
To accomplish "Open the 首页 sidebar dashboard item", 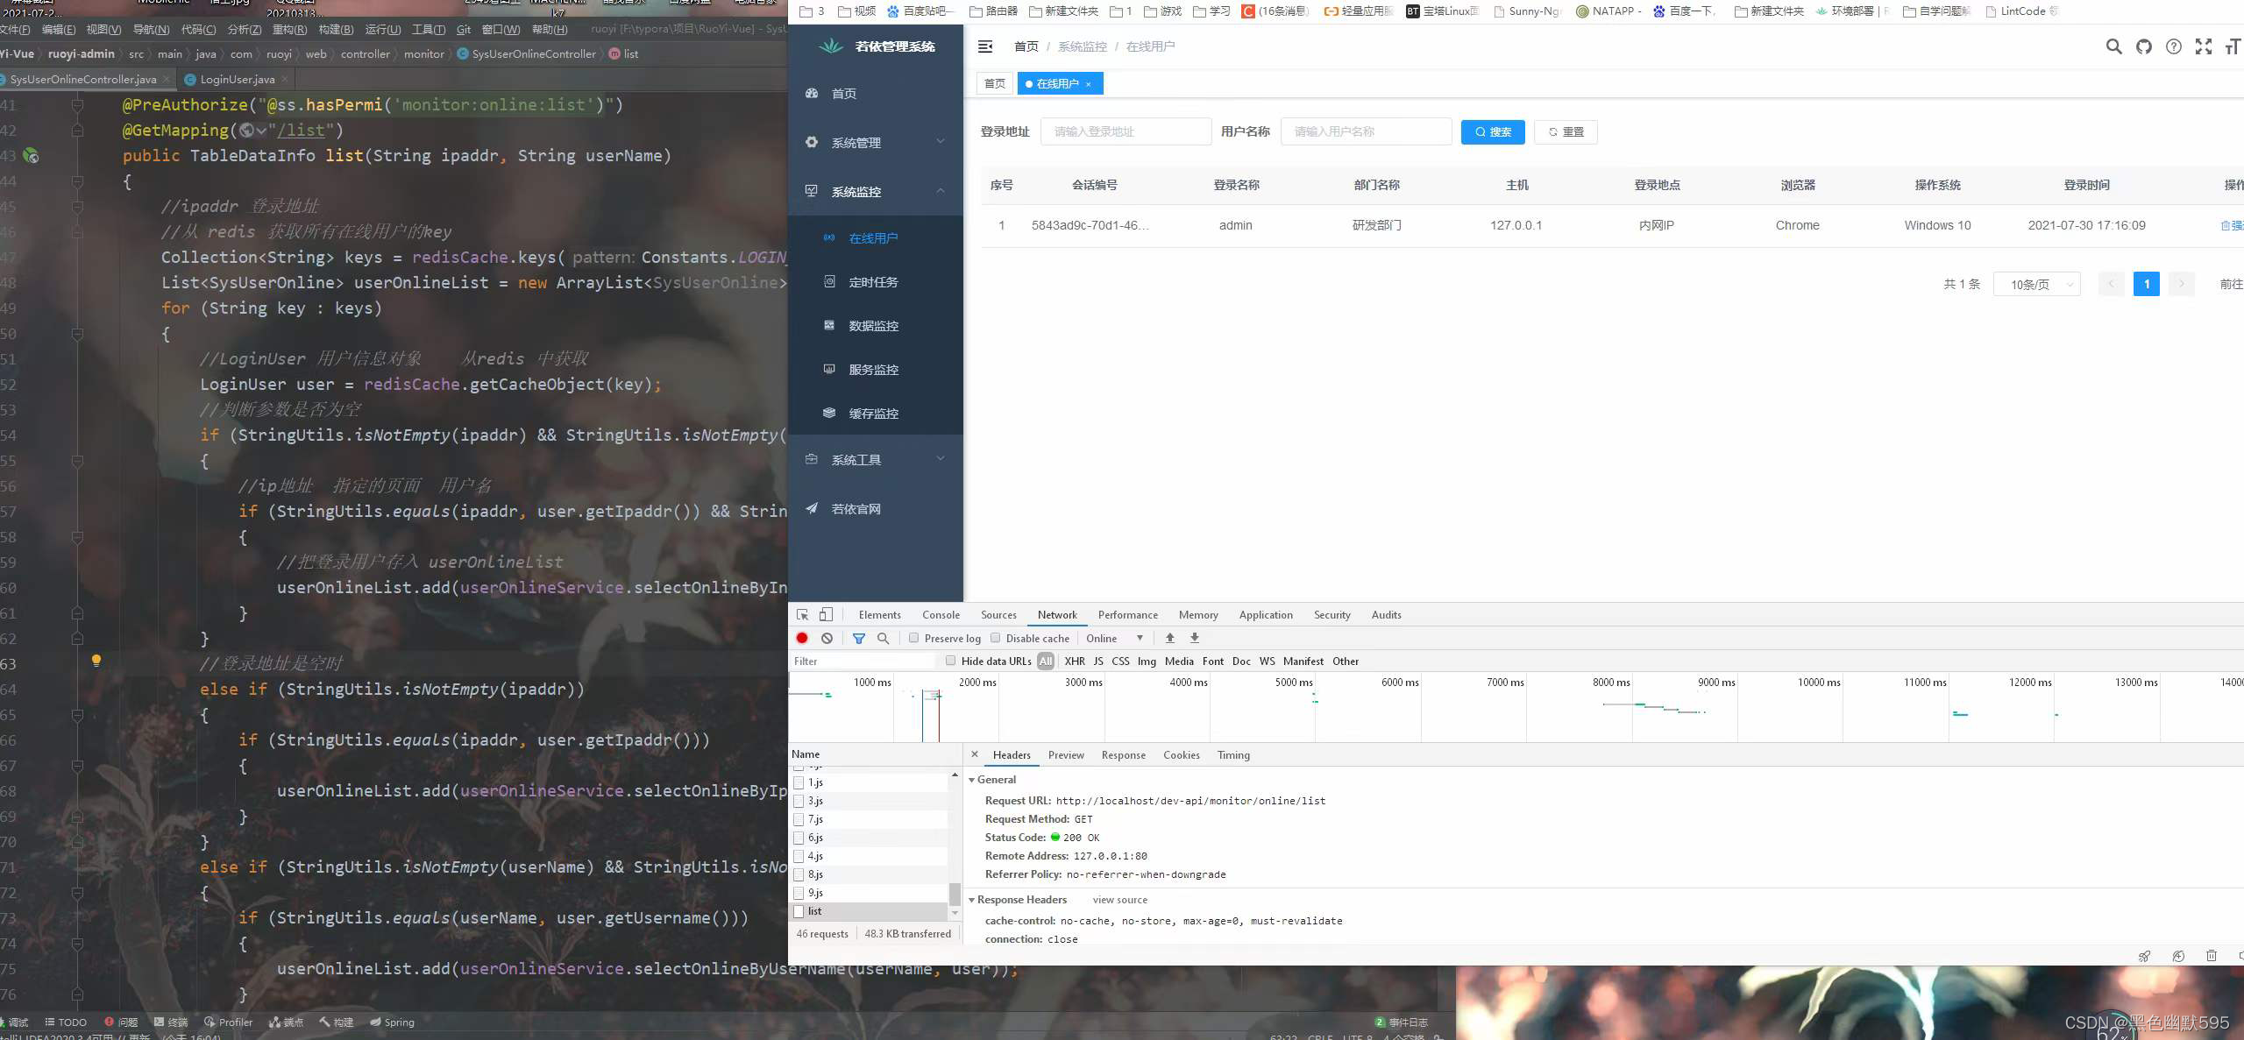I will (x=876, y=94).
